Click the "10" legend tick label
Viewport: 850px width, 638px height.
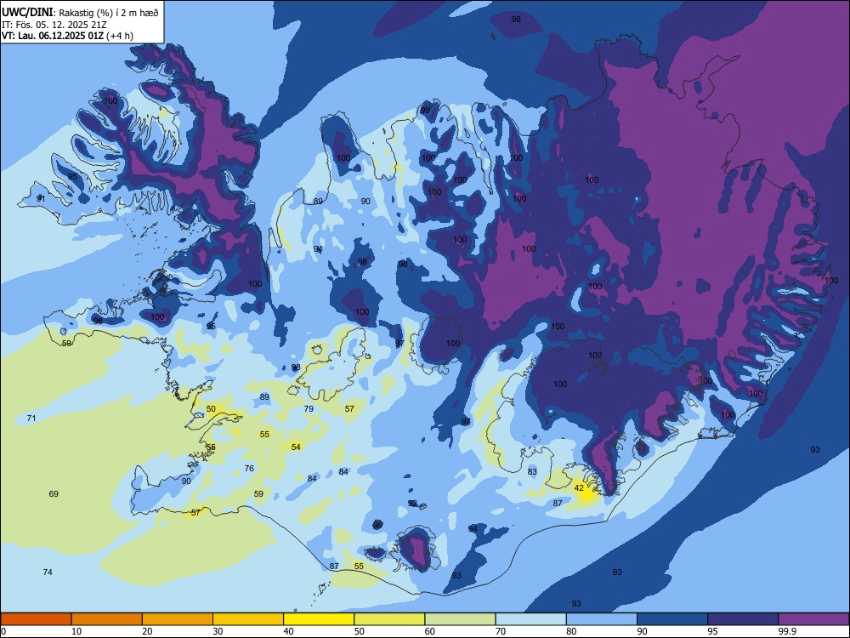pos(76,631)
